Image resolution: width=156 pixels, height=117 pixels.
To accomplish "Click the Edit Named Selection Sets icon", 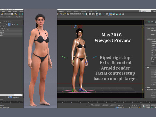I will [x=68, y=14].
